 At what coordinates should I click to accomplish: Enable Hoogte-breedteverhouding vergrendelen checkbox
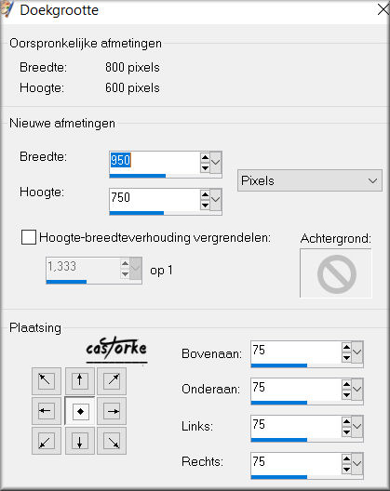29,237
